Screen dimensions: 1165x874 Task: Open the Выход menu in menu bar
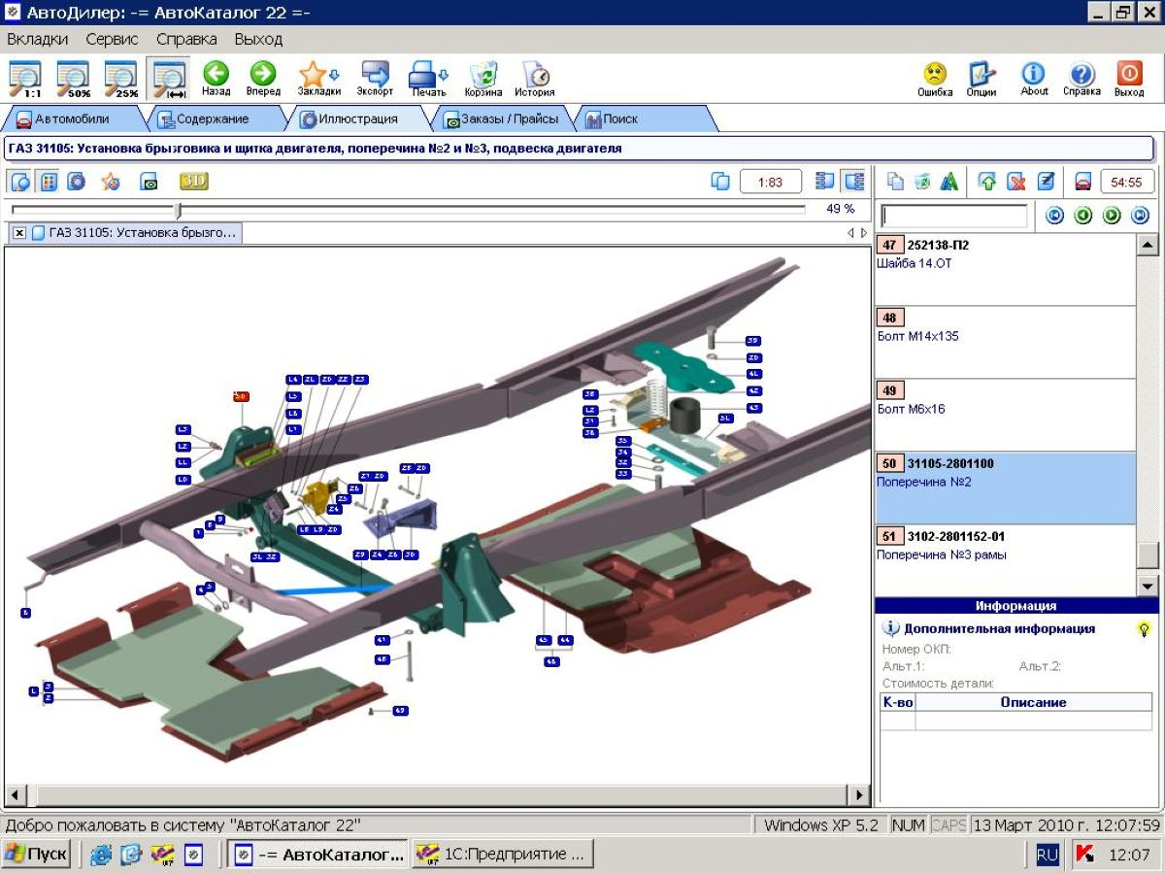(258, 40)
